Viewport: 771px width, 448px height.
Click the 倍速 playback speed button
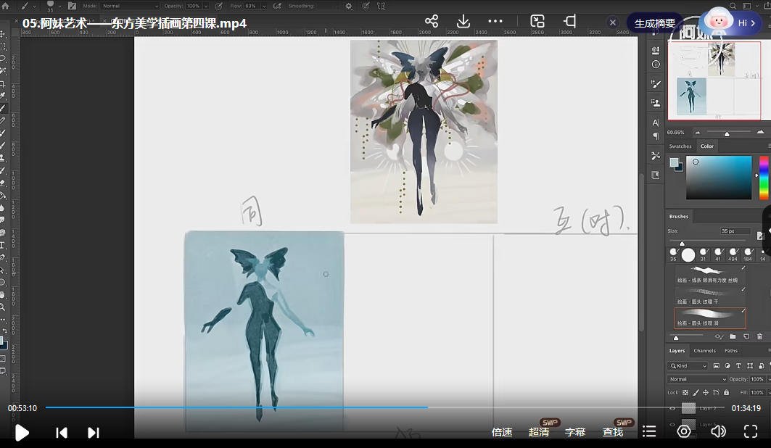tap(501, 431)
